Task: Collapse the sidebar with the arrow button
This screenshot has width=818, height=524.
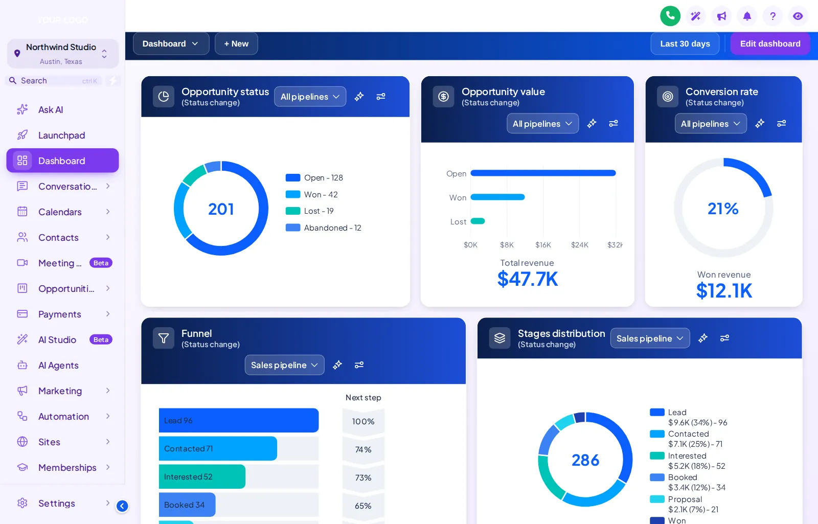Action: [122, 506]
